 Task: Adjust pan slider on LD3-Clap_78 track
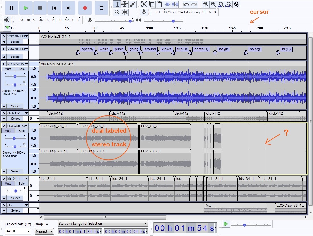click(15, 147)
